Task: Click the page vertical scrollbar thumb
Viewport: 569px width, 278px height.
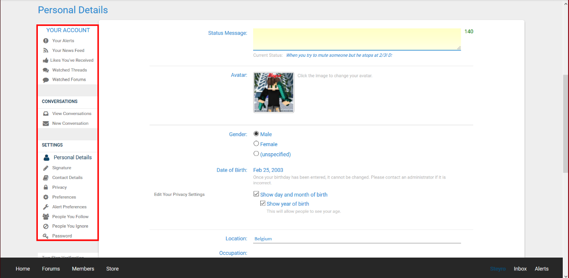Action: [x=565, y=123]
